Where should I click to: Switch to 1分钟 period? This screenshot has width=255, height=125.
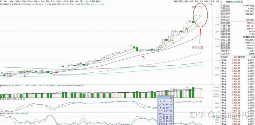[x=11, y=1]
